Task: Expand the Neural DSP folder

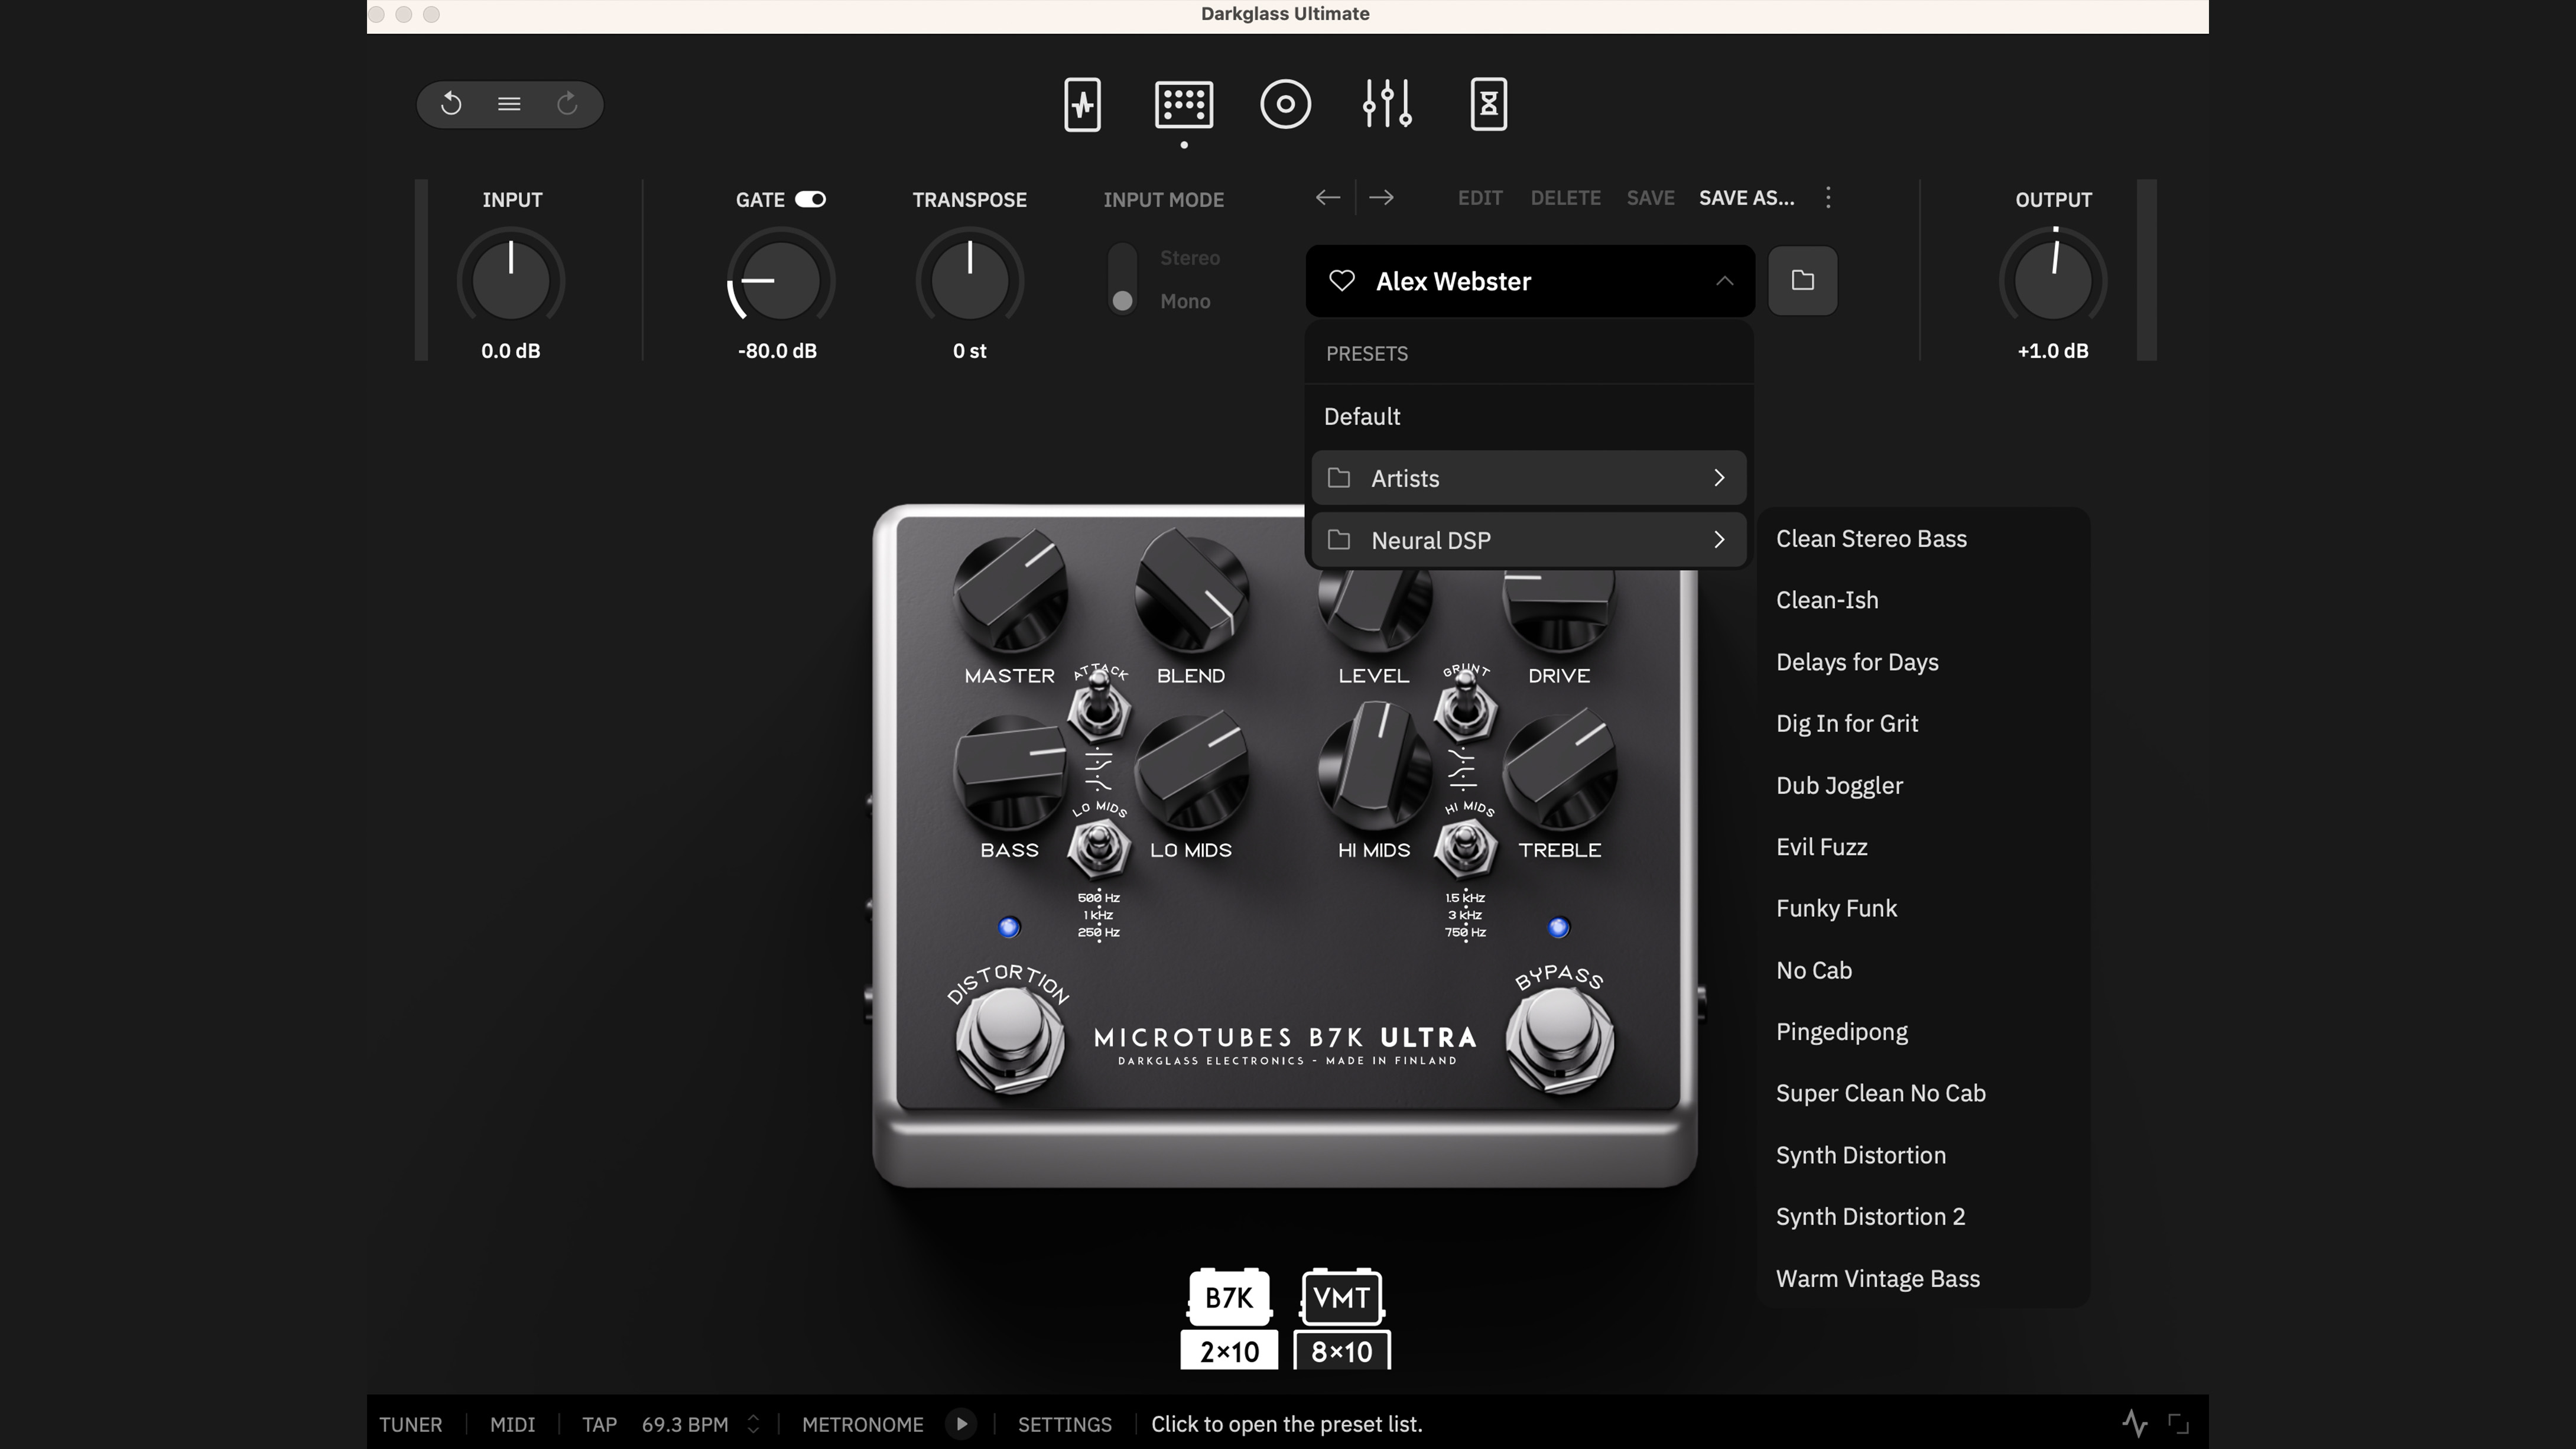Action: [x=1528, y=540]
